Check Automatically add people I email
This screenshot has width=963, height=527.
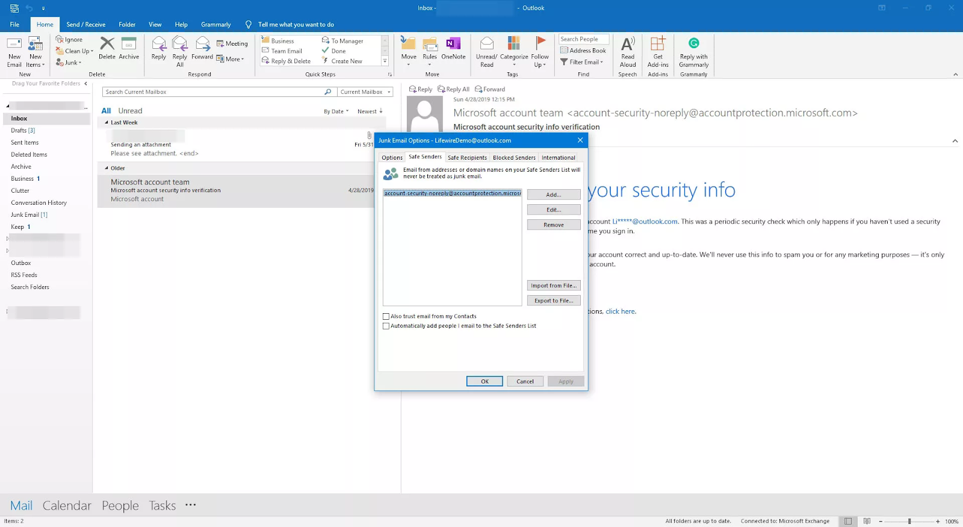click(386, 326)
